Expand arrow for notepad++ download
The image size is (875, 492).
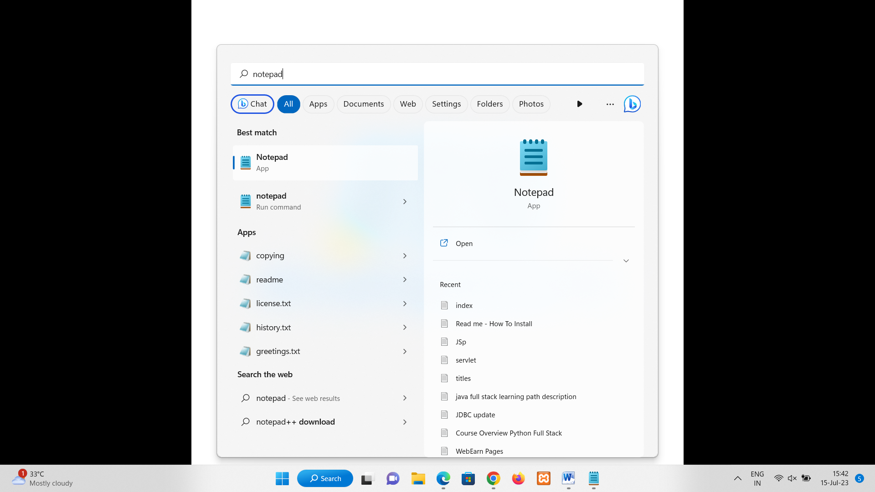point(405,422)
